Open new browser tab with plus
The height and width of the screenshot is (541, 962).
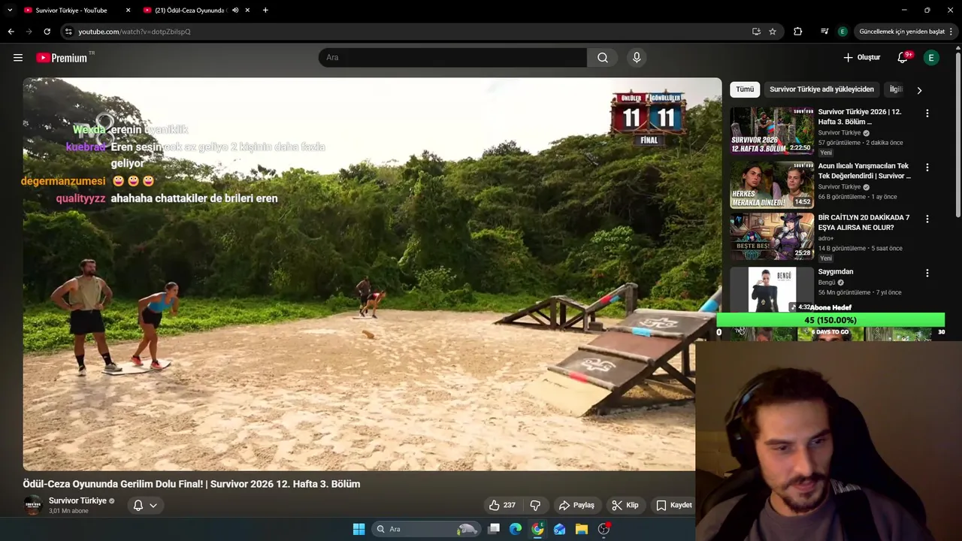point(265,11)
